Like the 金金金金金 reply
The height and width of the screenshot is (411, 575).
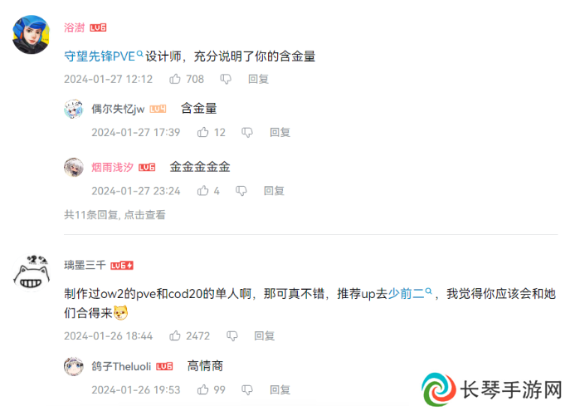[202, 190]
